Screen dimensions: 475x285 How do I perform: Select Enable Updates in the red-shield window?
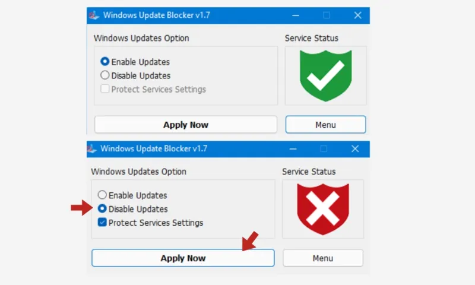click(x=102, y=195)
